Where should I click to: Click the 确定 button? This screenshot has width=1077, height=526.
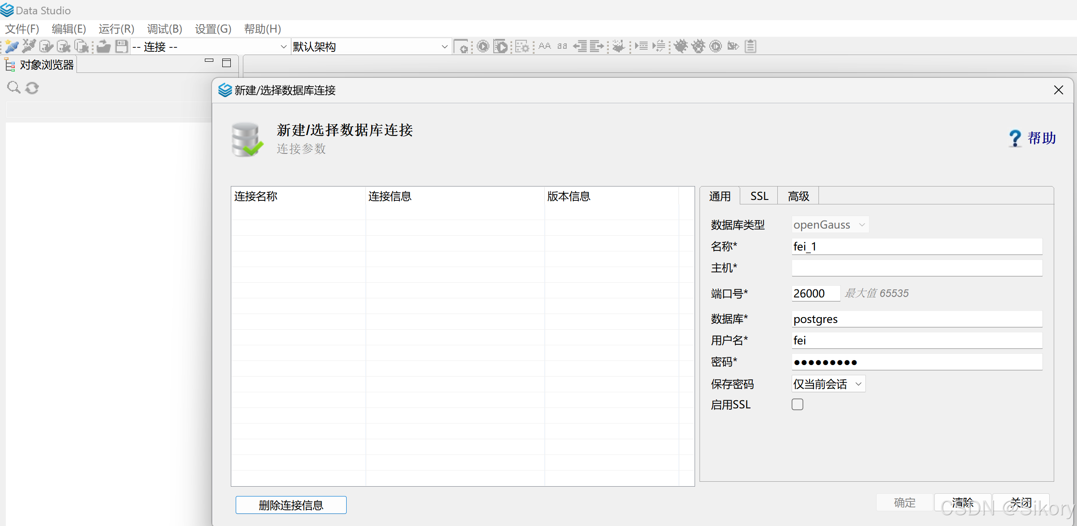pos(905,502)
